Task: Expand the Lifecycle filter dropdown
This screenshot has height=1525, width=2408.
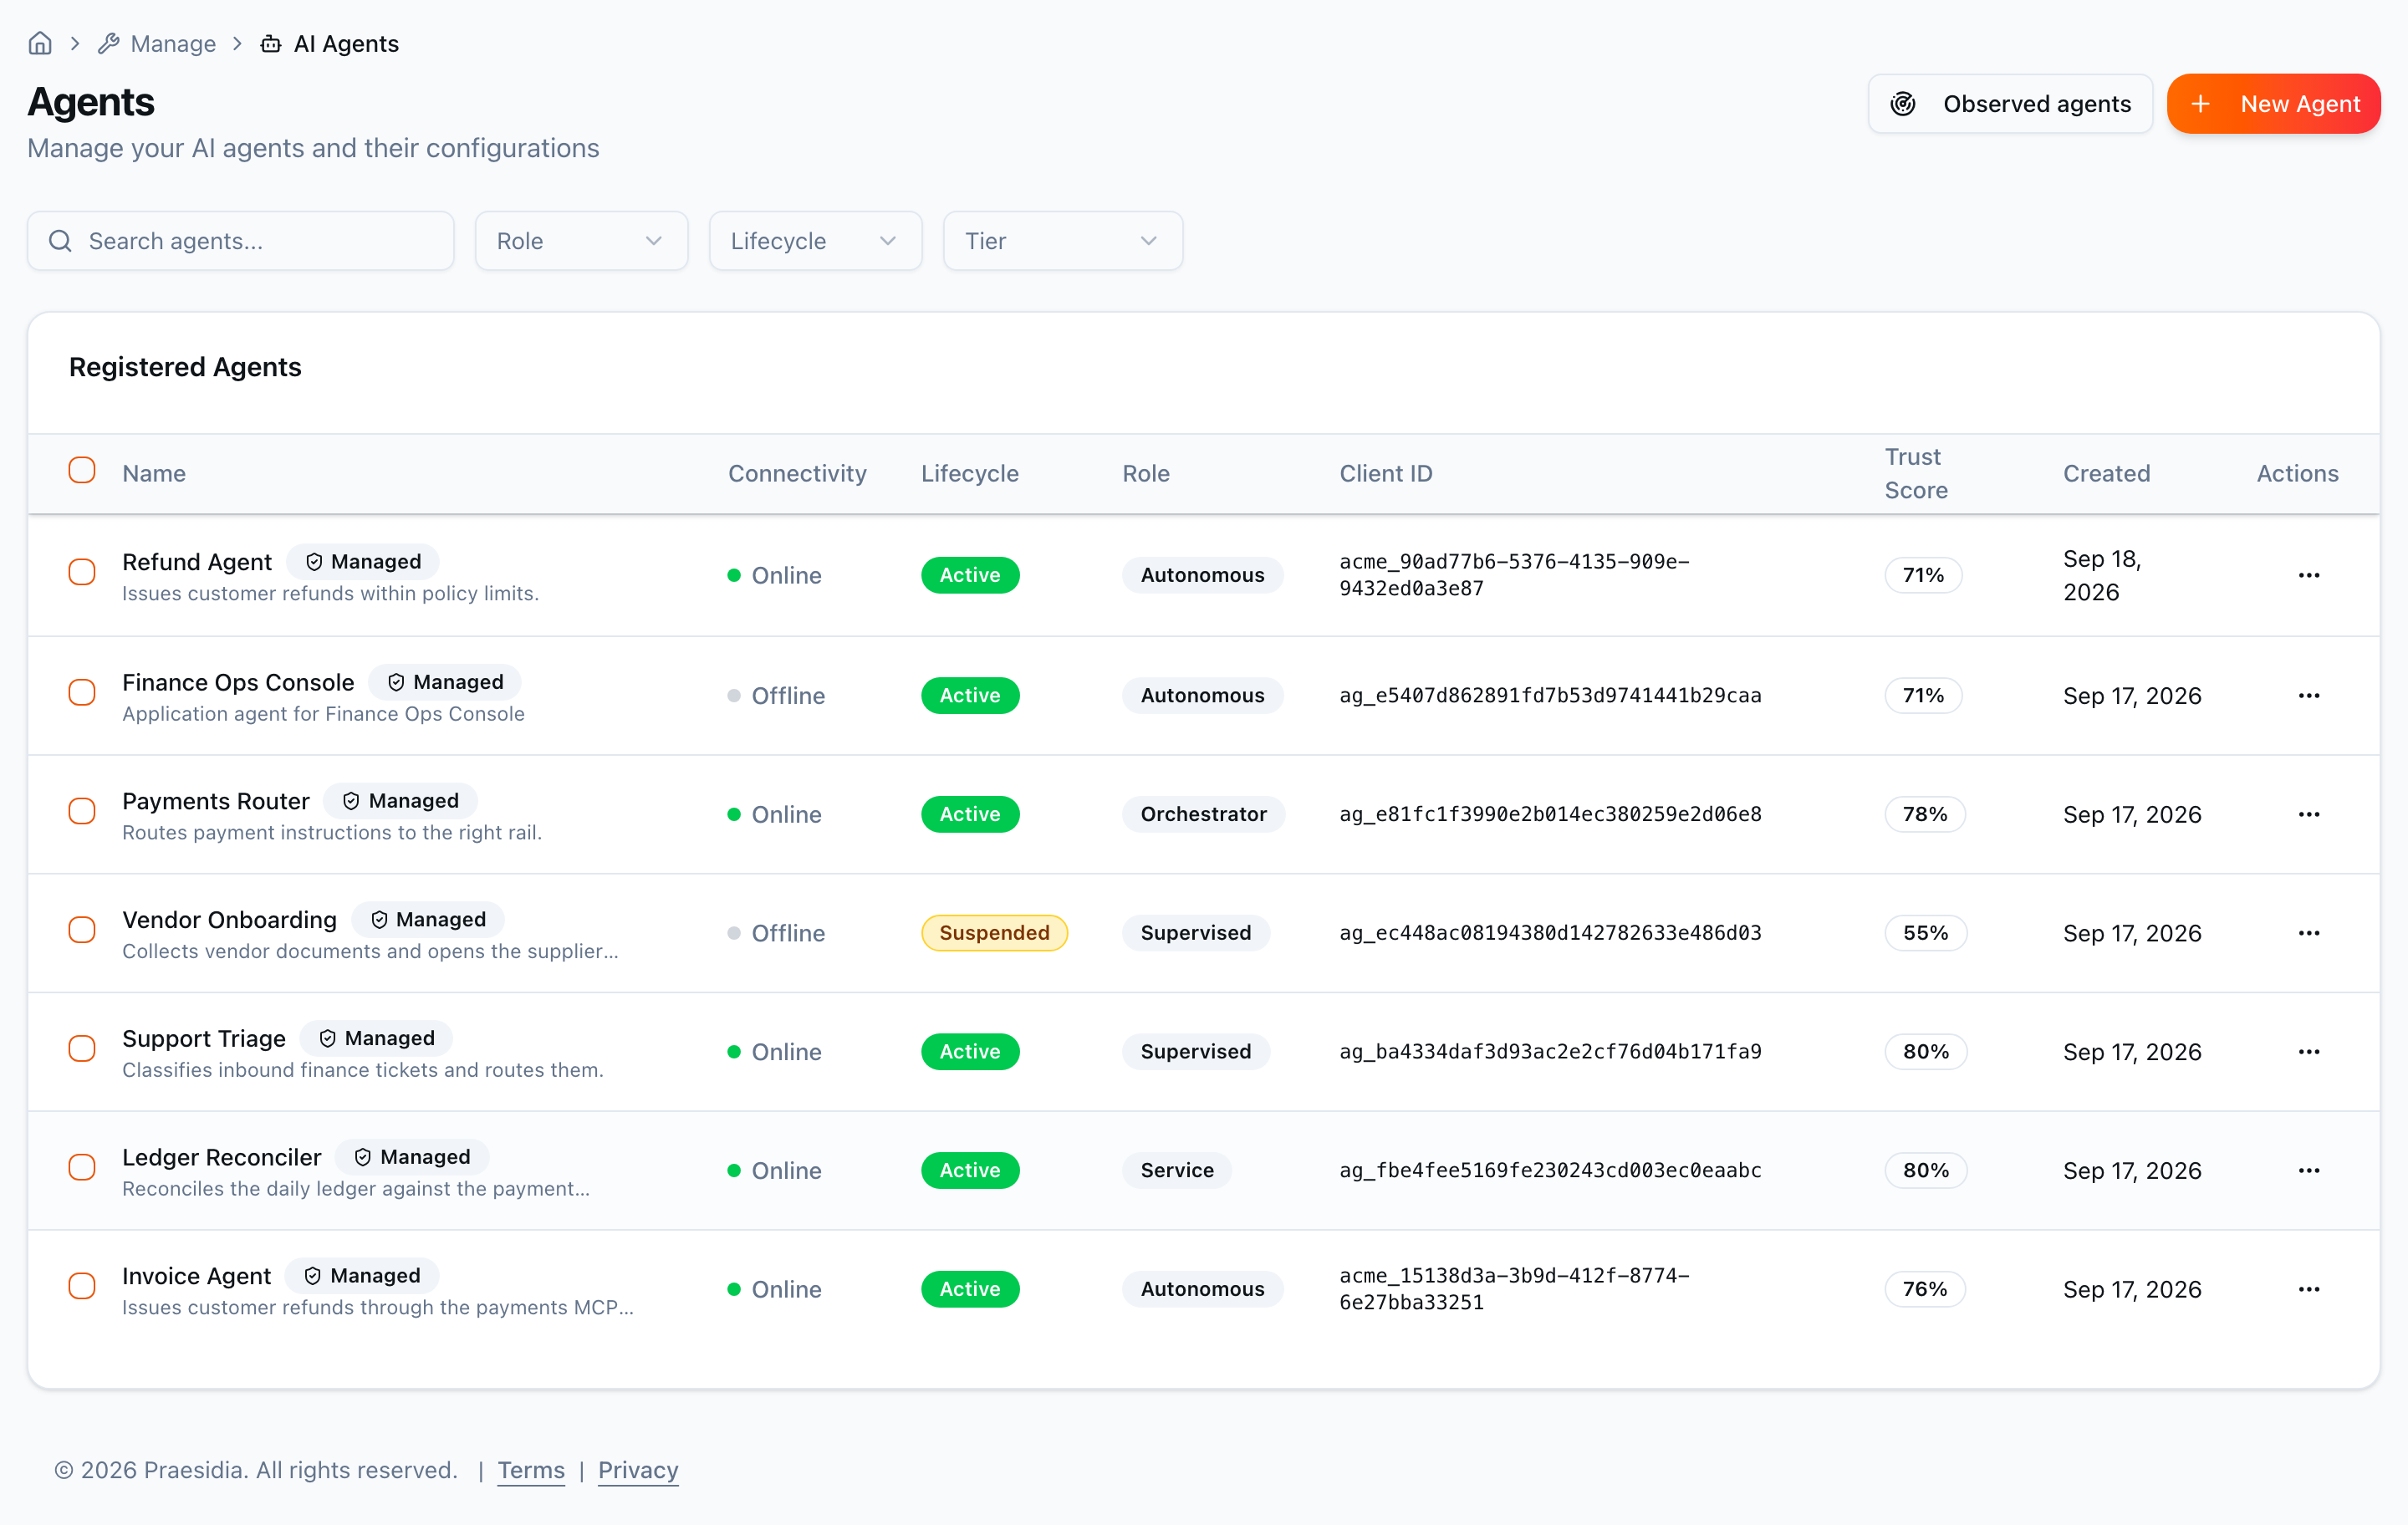Action: [x=815, y=241]
